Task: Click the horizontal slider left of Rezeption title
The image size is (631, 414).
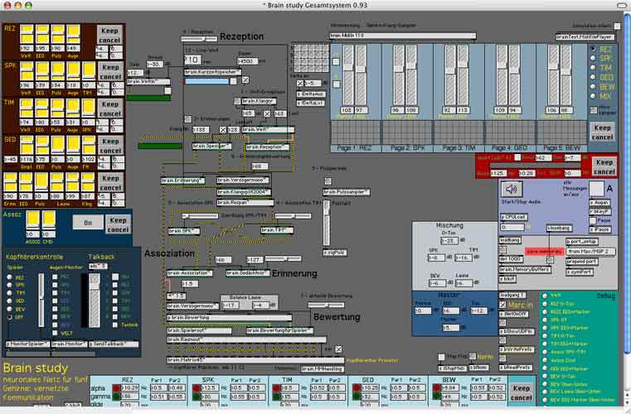Action: point(199,39)
